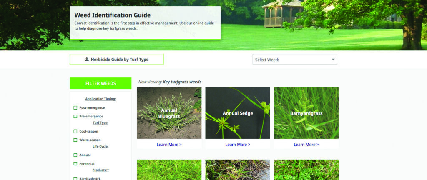Click the FILTER WEEDS header button
The width and height of the screenshot is (427, 180).
100,83
